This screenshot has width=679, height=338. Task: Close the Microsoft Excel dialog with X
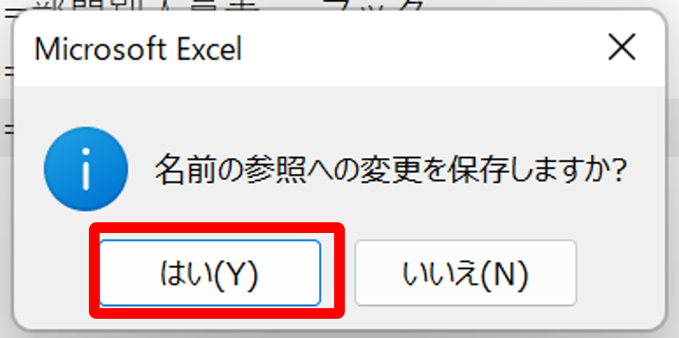(x=622, y=48)
